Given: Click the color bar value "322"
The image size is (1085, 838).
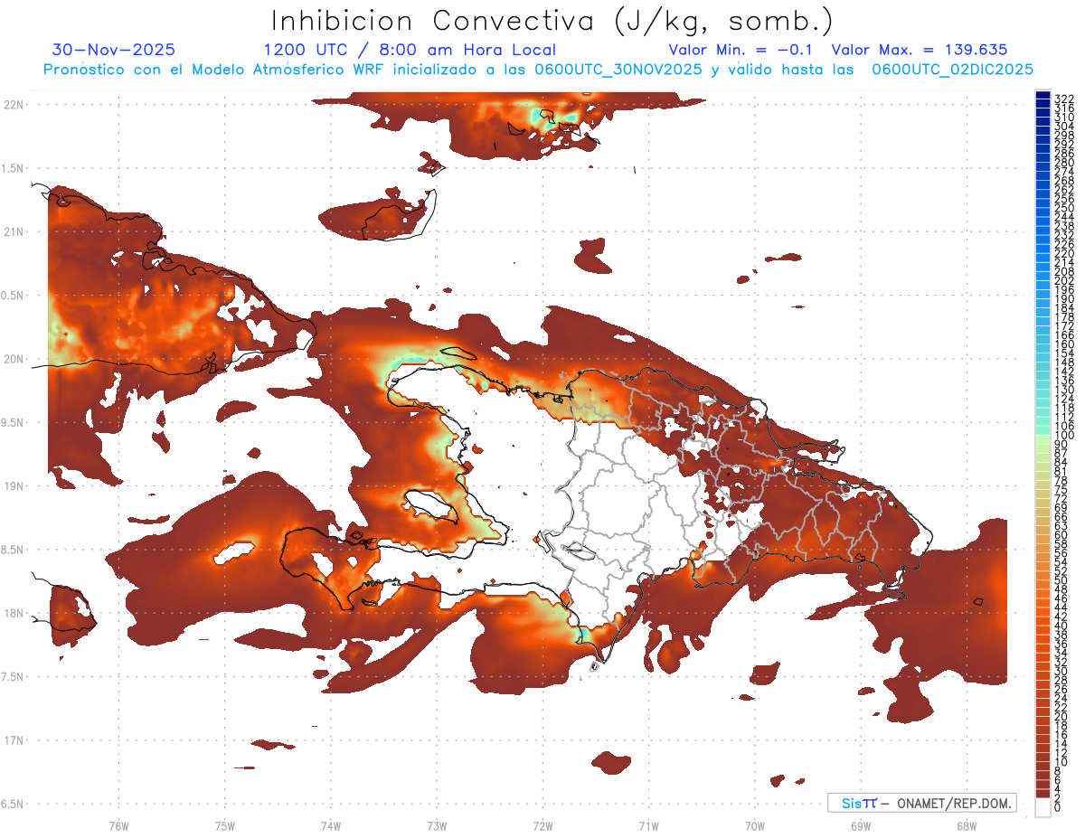Looking at the screenshot, I should pyautogui.click(x=1063, y=99).
